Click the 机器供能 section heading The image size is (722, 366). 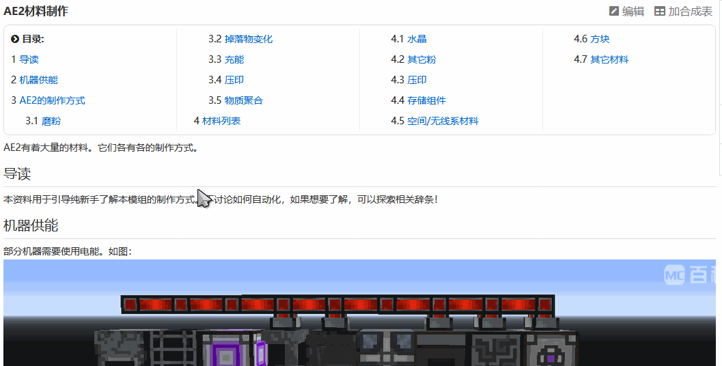[x=31, y=225]
